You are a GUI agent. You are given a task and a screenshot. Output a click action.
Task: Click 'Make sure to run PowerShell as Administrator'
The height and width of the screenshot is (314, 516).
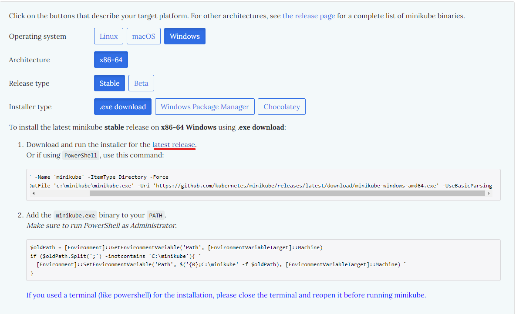click(101, 226)
